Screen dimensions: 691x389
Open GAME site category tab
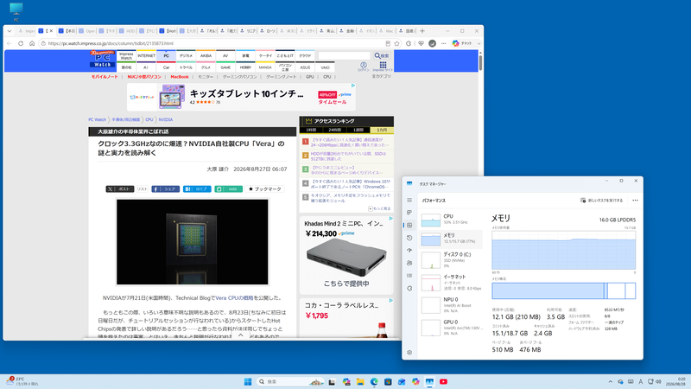[225, 67]
